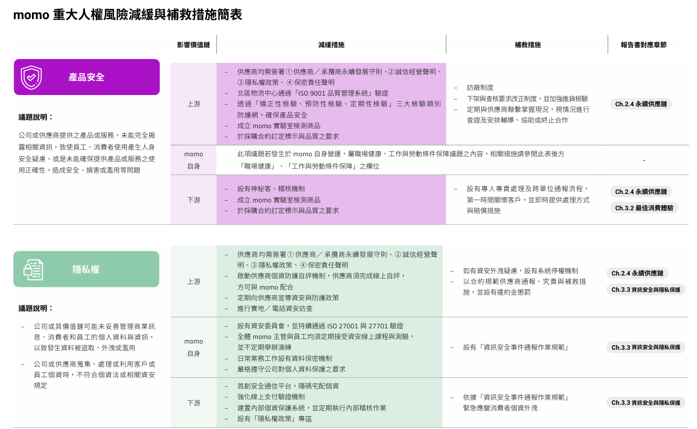Click the 下游 cell in 產品安全 section

pos(193,200)
